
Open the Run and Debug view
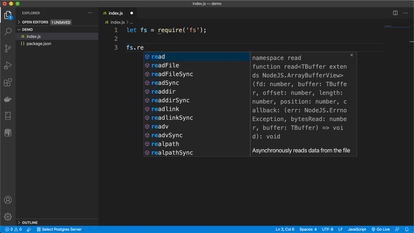pyautogui.click(x=8, y=65)
